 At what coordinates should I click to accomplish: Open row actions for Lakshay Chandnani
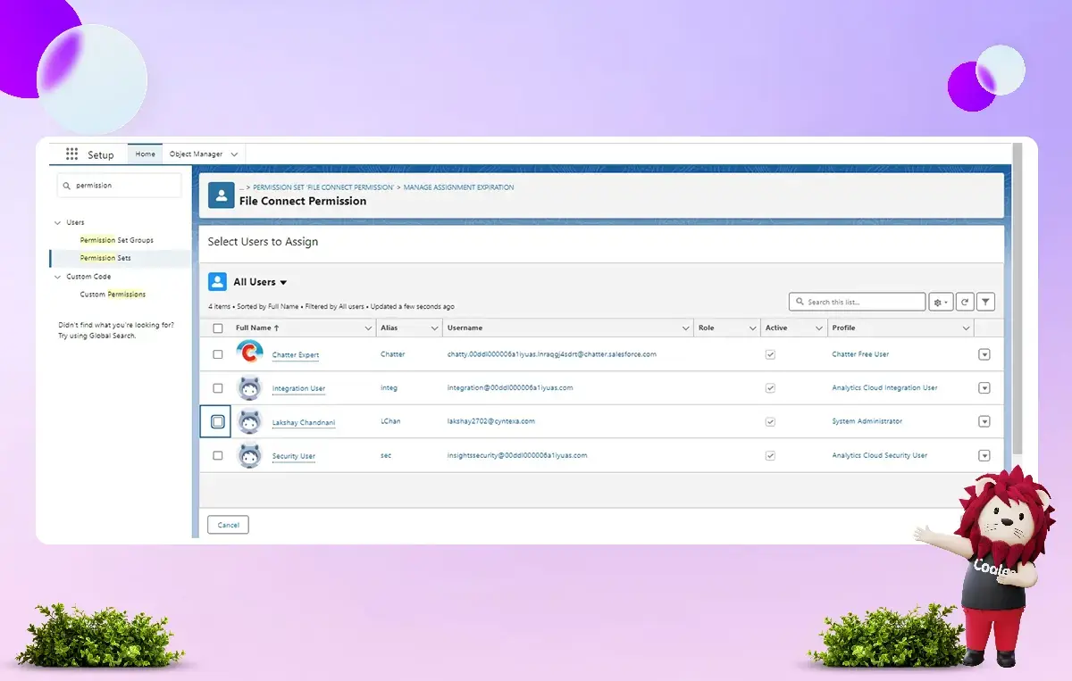(984, 421)
